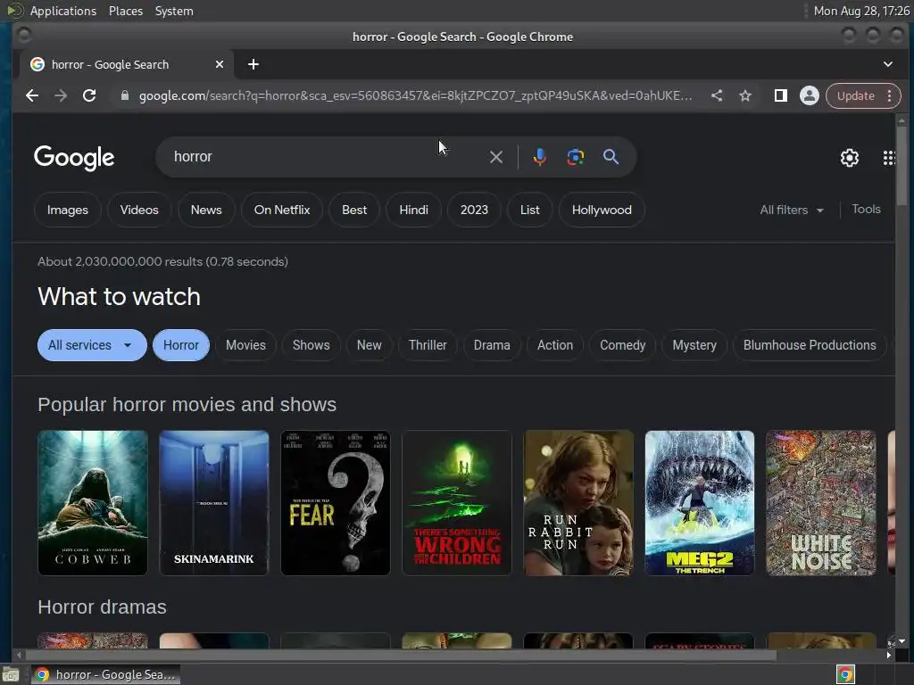
Task: Toggle the Comedy genre chip
Action: pos(622,345)
